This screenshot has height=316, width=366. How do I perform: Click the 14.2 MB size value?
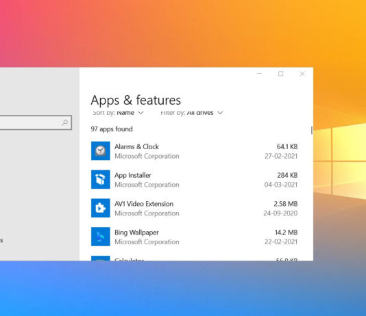click(x=286, y=233)
